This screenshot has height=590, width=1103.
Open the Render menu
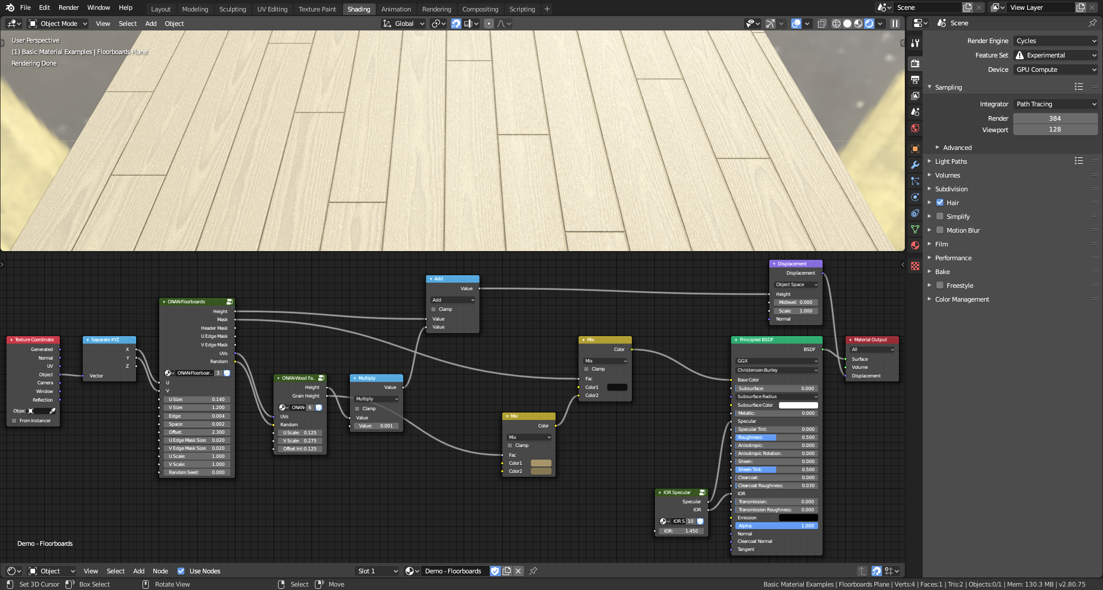click(68, 7)
